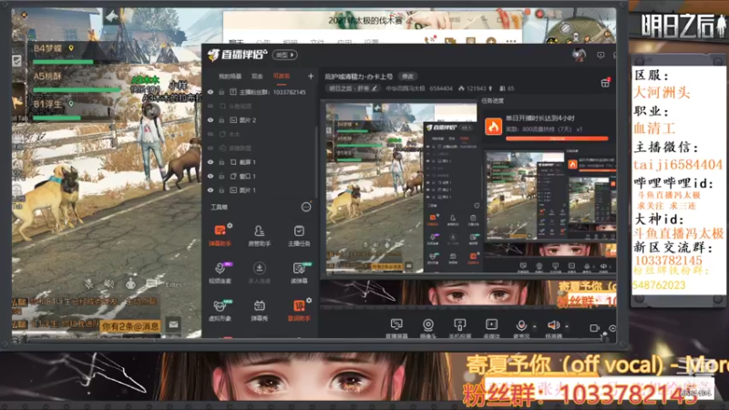Switch to the middle scene tab

(257, 77)
